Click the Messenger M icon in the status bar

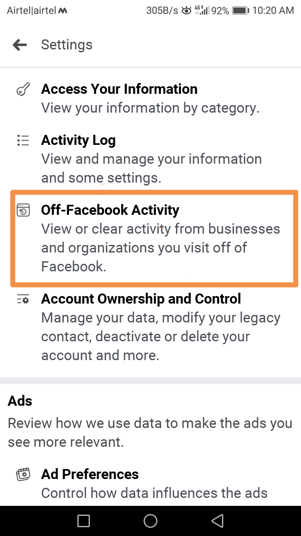point(63,10)
